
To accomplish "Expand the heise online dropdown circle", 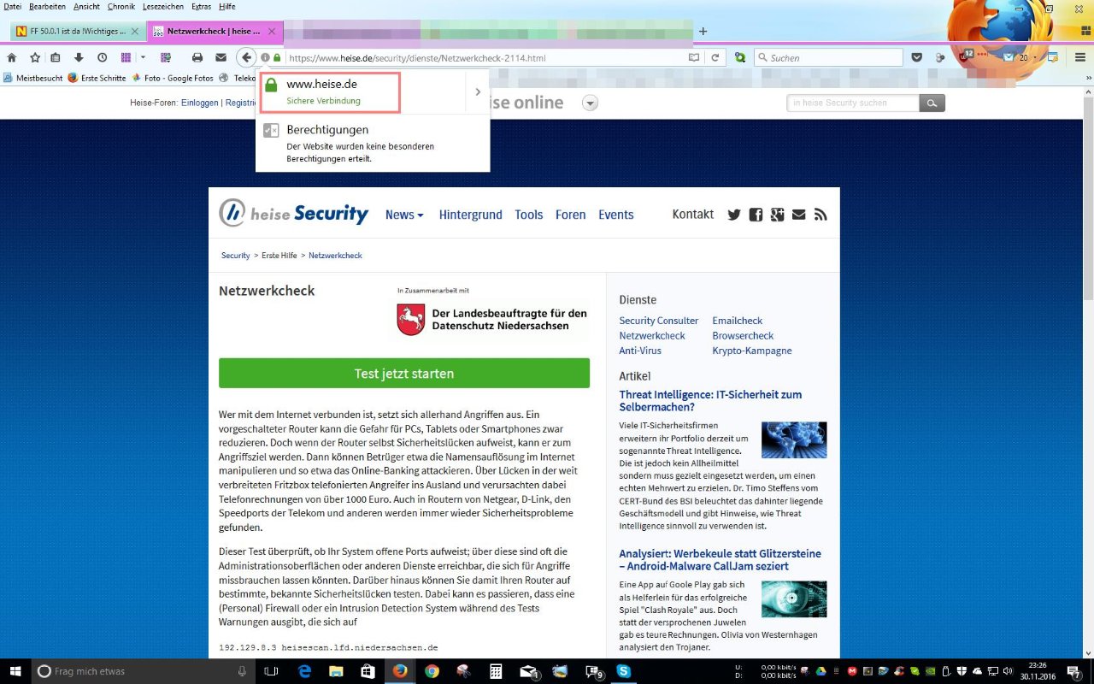I will (x=590, y=103).
